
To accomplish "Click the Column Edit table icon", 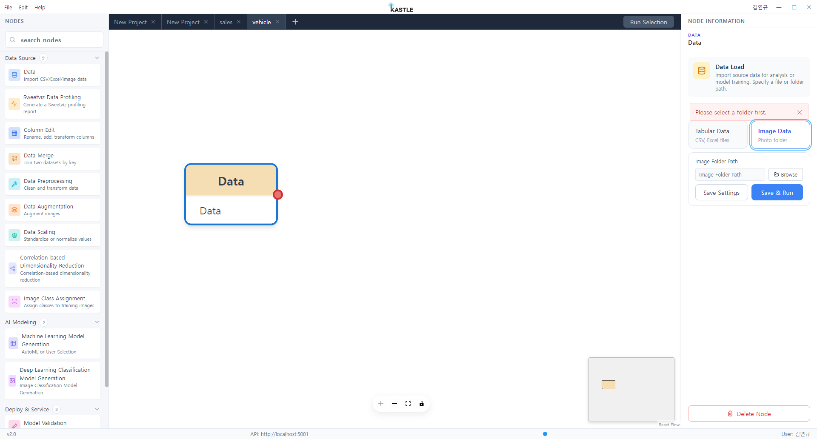I will pyautogui.click(x=14, y=133).
